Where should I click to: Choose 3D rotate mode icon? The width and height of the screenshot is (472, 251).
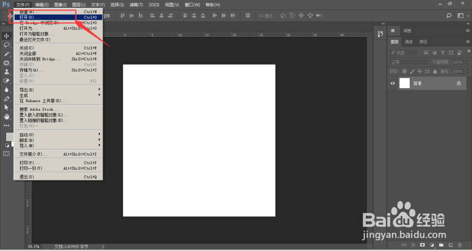pos(283,16)
